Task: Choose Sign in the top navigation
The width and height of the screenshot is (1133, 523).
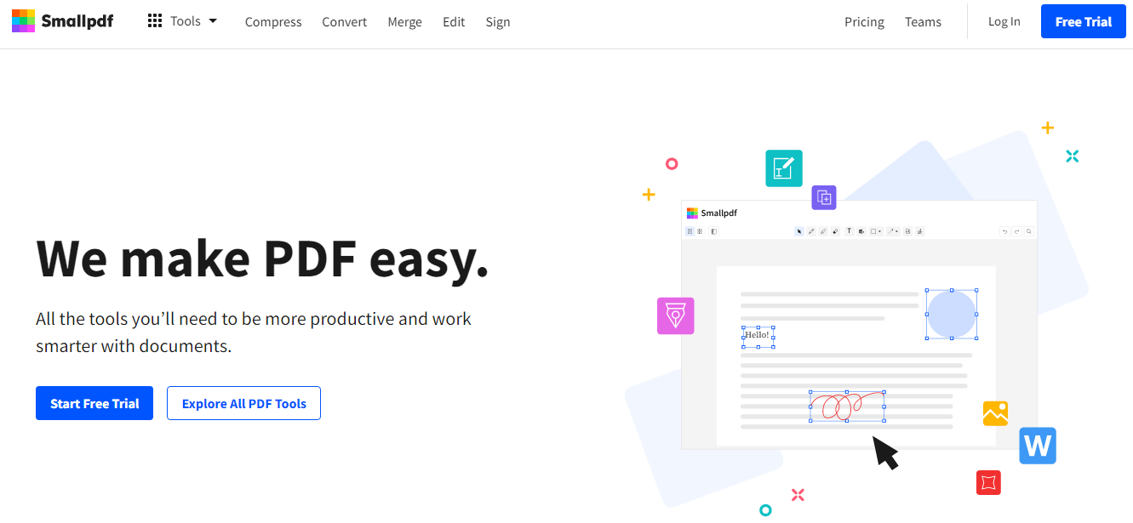Action: pos(498,22)
